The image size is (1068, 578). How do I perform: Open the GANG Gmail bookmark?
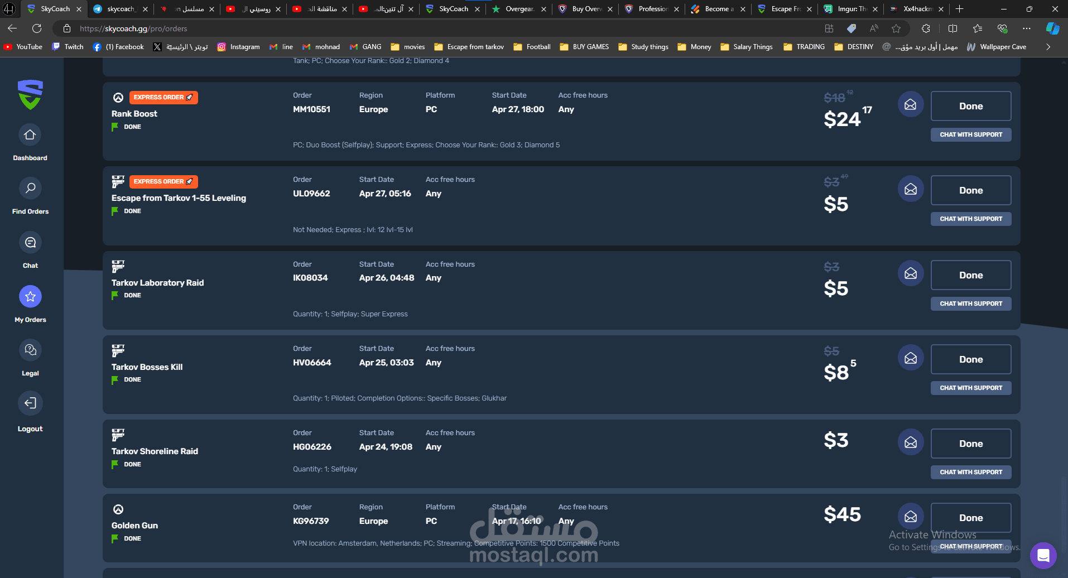[x=365, y=47]
